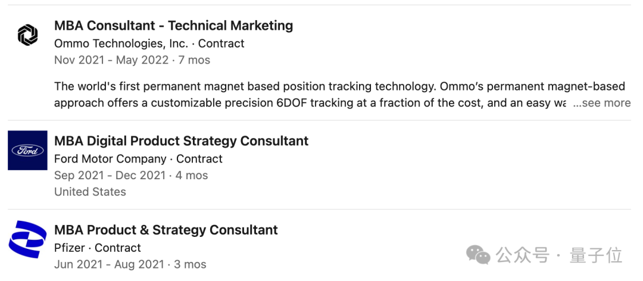643x281 pixels.
Task: Click the Sep 2021 - Dec 2021 date range
Action: (110, 176)
